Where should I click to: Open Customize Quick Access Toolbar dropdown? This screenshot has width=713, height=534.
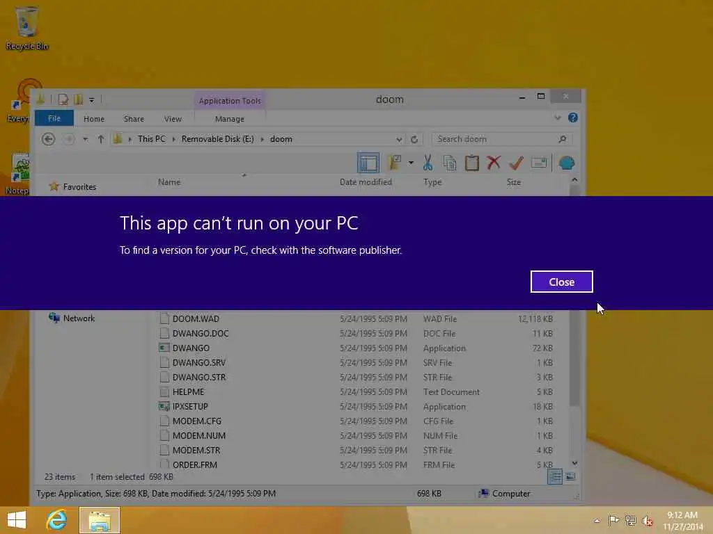tap(91, 99)
